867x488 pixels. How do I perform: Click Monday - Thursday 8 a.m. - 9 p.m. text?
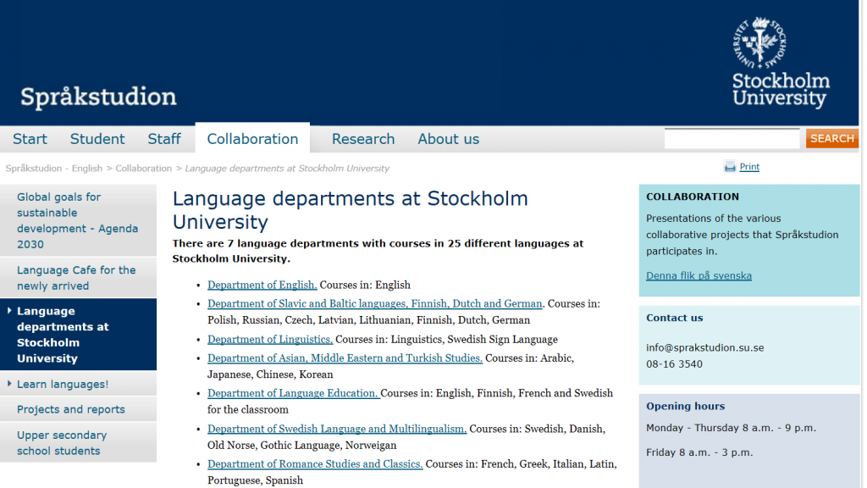pos(731,428)
